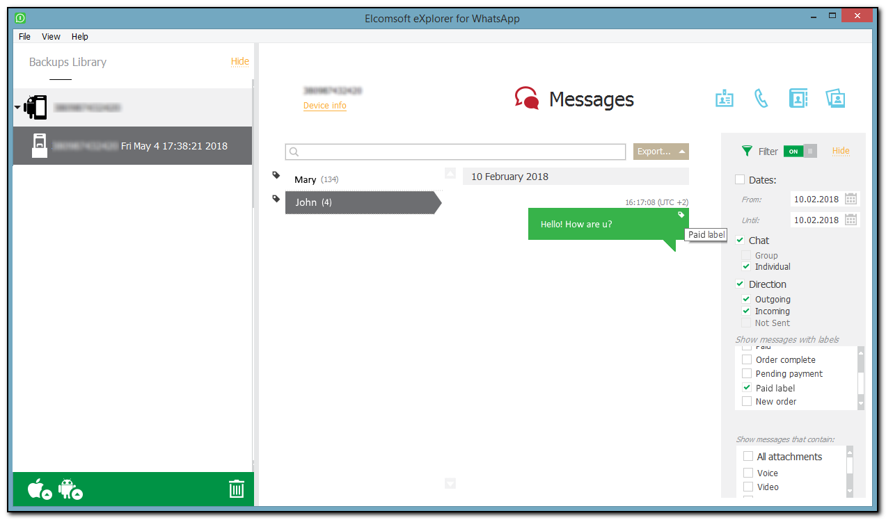This screenshot has height=520, width=886.
Task: Click the Apple backup import icon
Action: [x=39, y=489]
